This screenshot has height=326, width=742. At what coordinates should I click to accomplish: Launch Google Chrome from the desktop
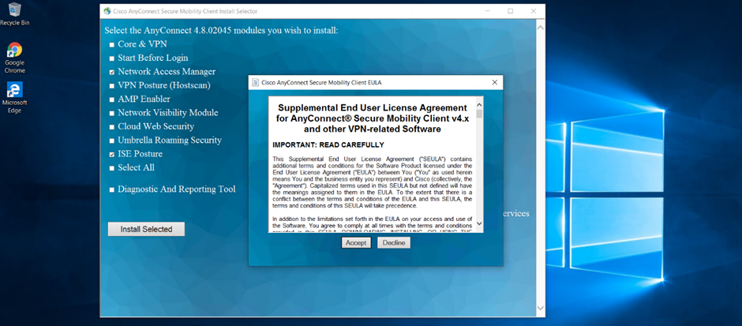pyautogui.click(x=15, y=58)
